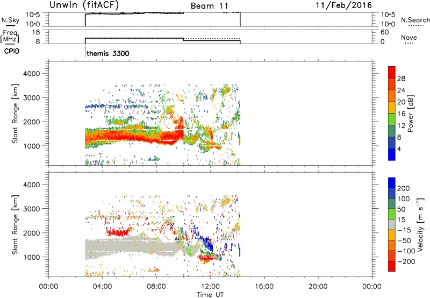Click the '20:00' time axis label
The width and height of the screenshot is (430, 298).
(318, 287)
